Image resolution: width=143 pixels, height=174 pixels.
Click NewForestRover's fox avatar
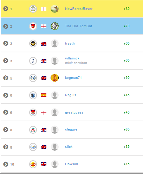54,9
